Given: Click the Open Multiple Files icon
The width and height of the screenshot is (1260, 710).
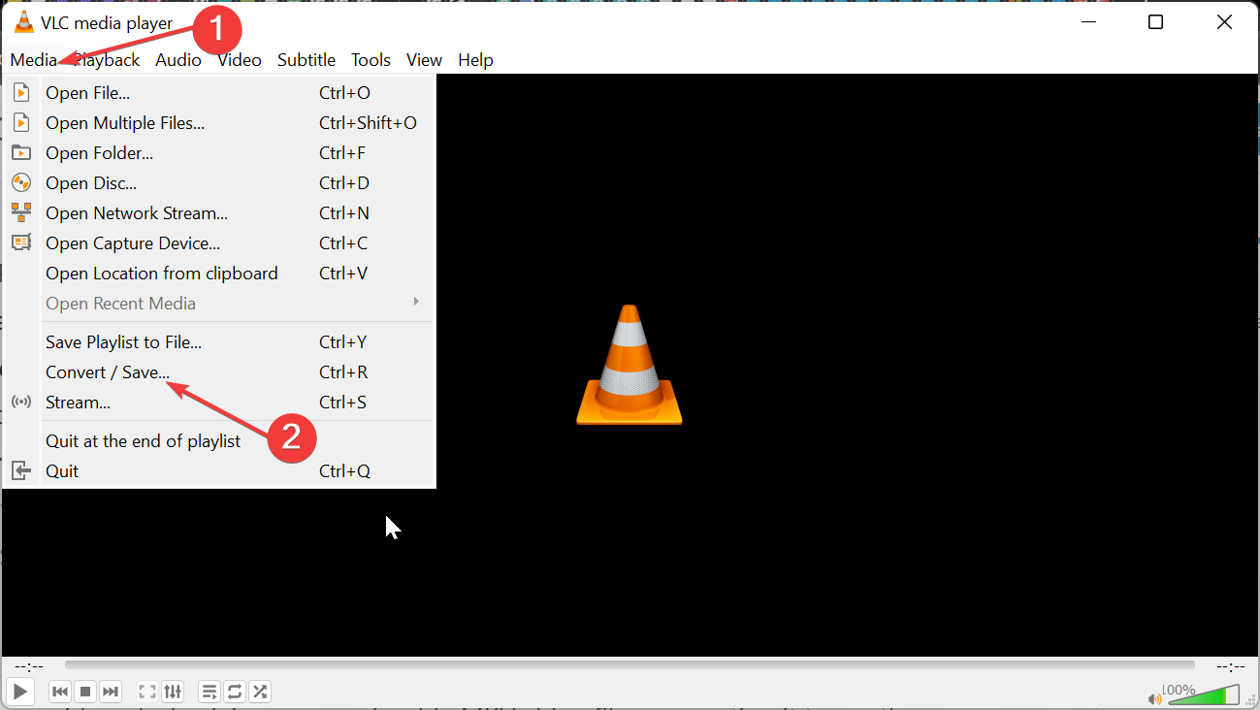Looking at the screenshot, I should coord(21,123).
